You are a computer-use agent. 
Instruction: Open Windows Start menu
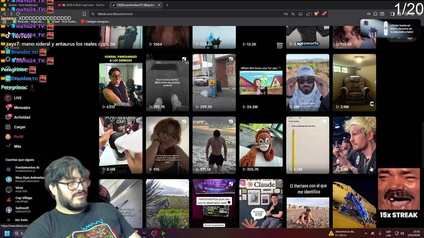(x=7, y=233)
